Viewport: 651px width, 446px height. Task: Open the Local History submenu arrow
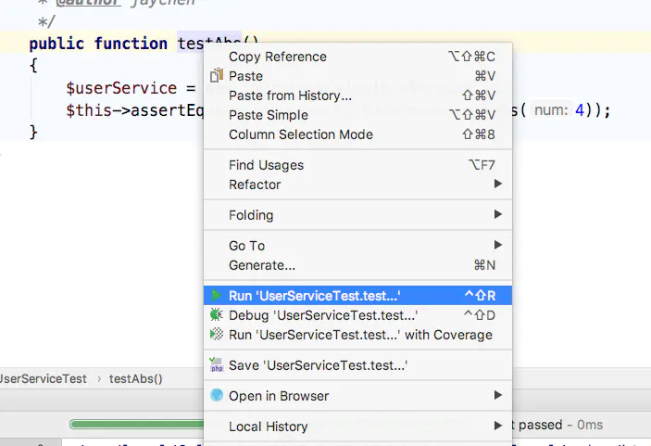[498, 426]
